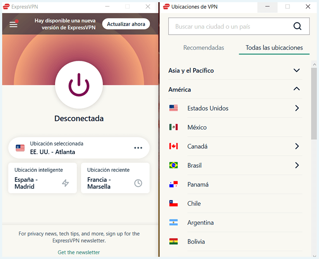Click the ExpressVPN logo in the title bar
Viewport: 319px width, 259px height.
tap(7, 7)
